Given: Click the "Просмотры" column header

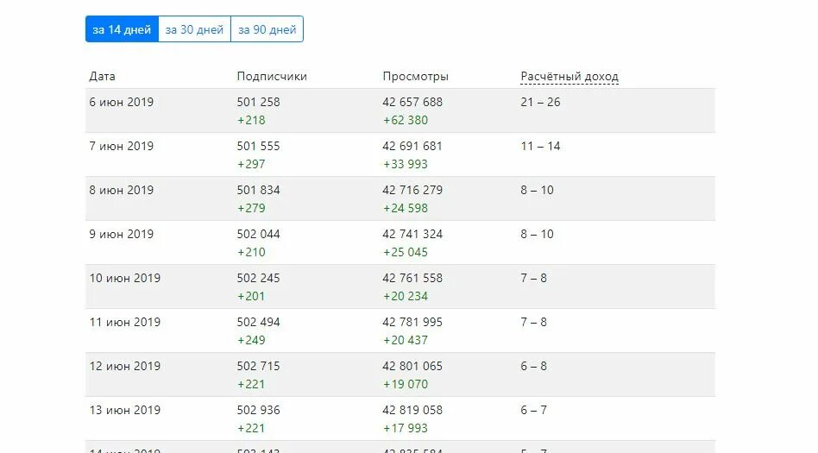Looking at the screenshot, I should 415,76.
